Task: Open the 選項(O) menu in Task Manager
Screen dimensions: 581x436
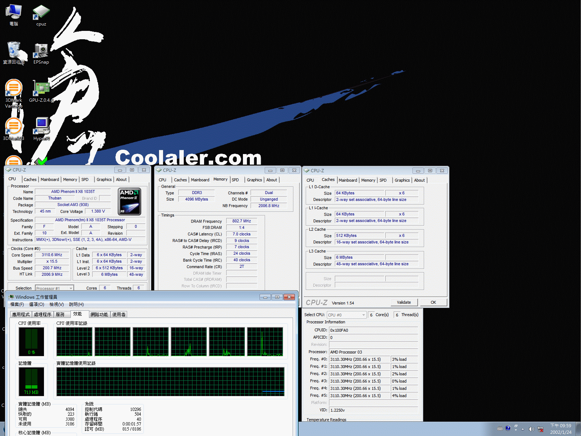Action: tap(37, 304)
